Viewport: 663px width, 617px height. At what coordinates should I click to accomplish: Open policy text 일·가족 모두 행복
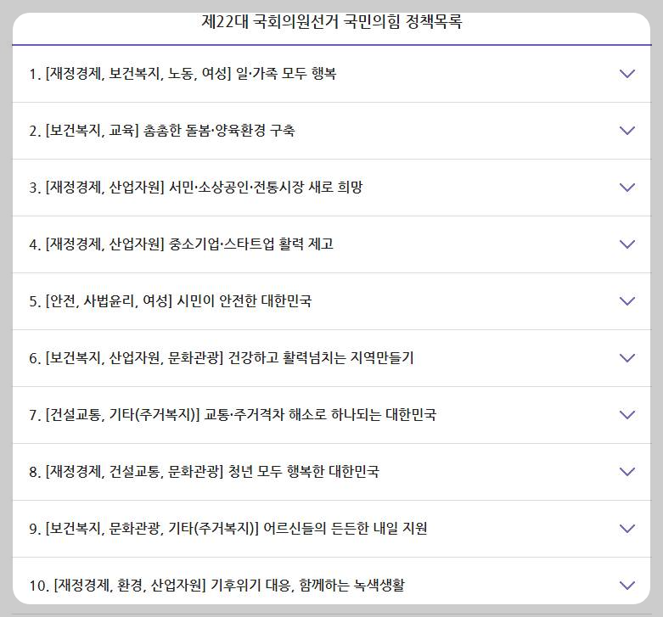pyautogui.click(x=286, y=74)
